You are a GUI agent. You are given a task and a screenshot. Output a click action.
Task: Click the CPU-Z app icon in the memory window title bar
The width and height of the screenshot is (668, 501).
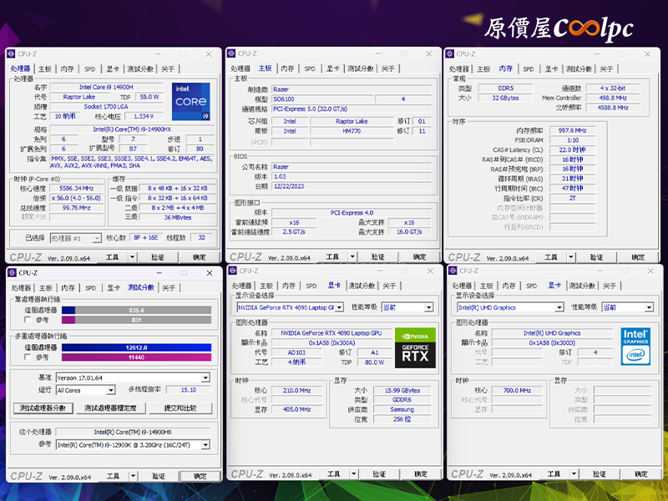(x=450, y=54)
